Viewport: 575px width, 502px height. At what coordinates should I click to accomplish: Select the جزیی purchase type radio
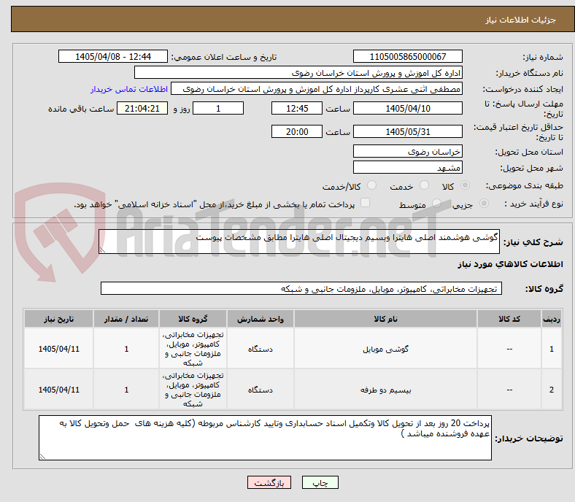[x=484, y=203]
